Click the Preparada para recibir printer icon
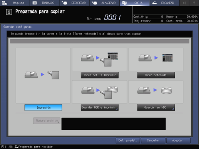Image resolution: width=199 pixels, height=149 pixels. (16, 147)
